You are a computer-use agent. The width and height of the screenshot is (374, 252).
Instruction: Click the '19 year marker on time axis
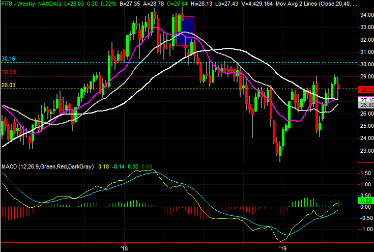[283, 248]
